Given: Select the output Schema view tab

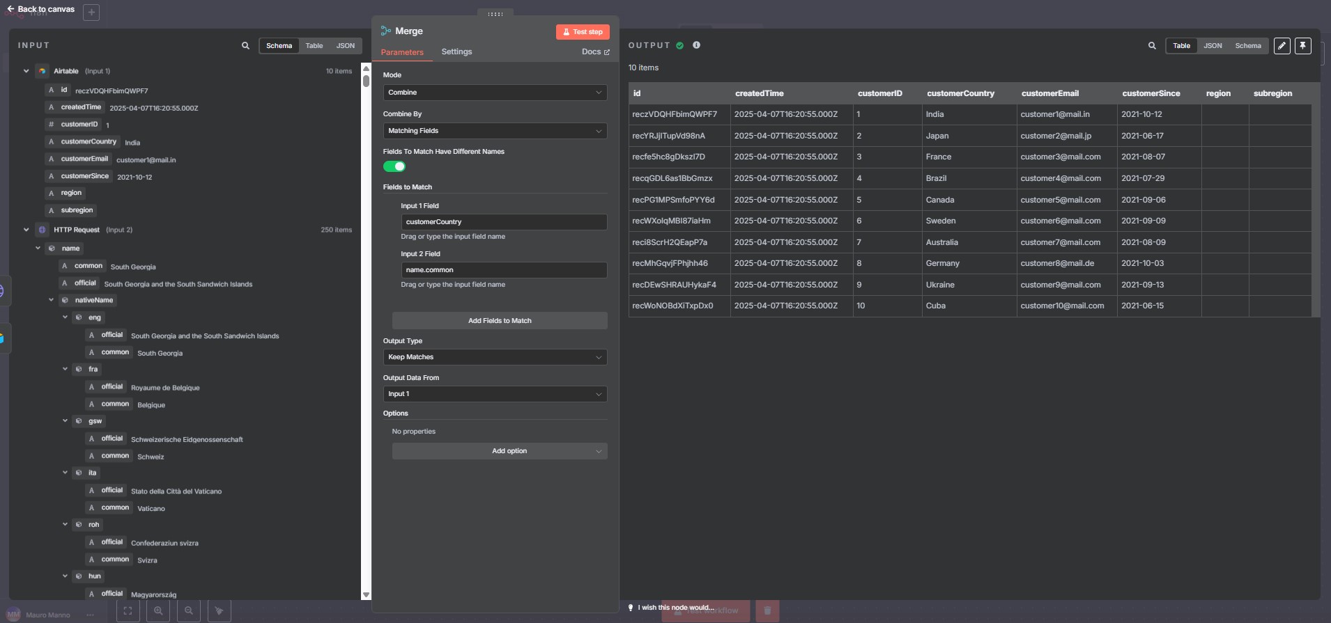Looking at the screenshot, I should tap(1248, 46).
